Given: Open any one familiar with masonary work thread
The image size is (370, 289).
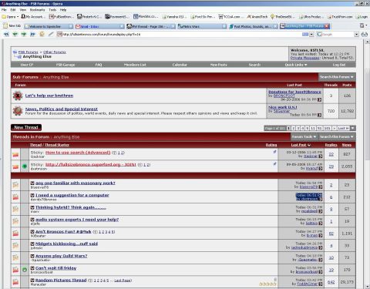Looking at the screenshot, I should 76,183.
